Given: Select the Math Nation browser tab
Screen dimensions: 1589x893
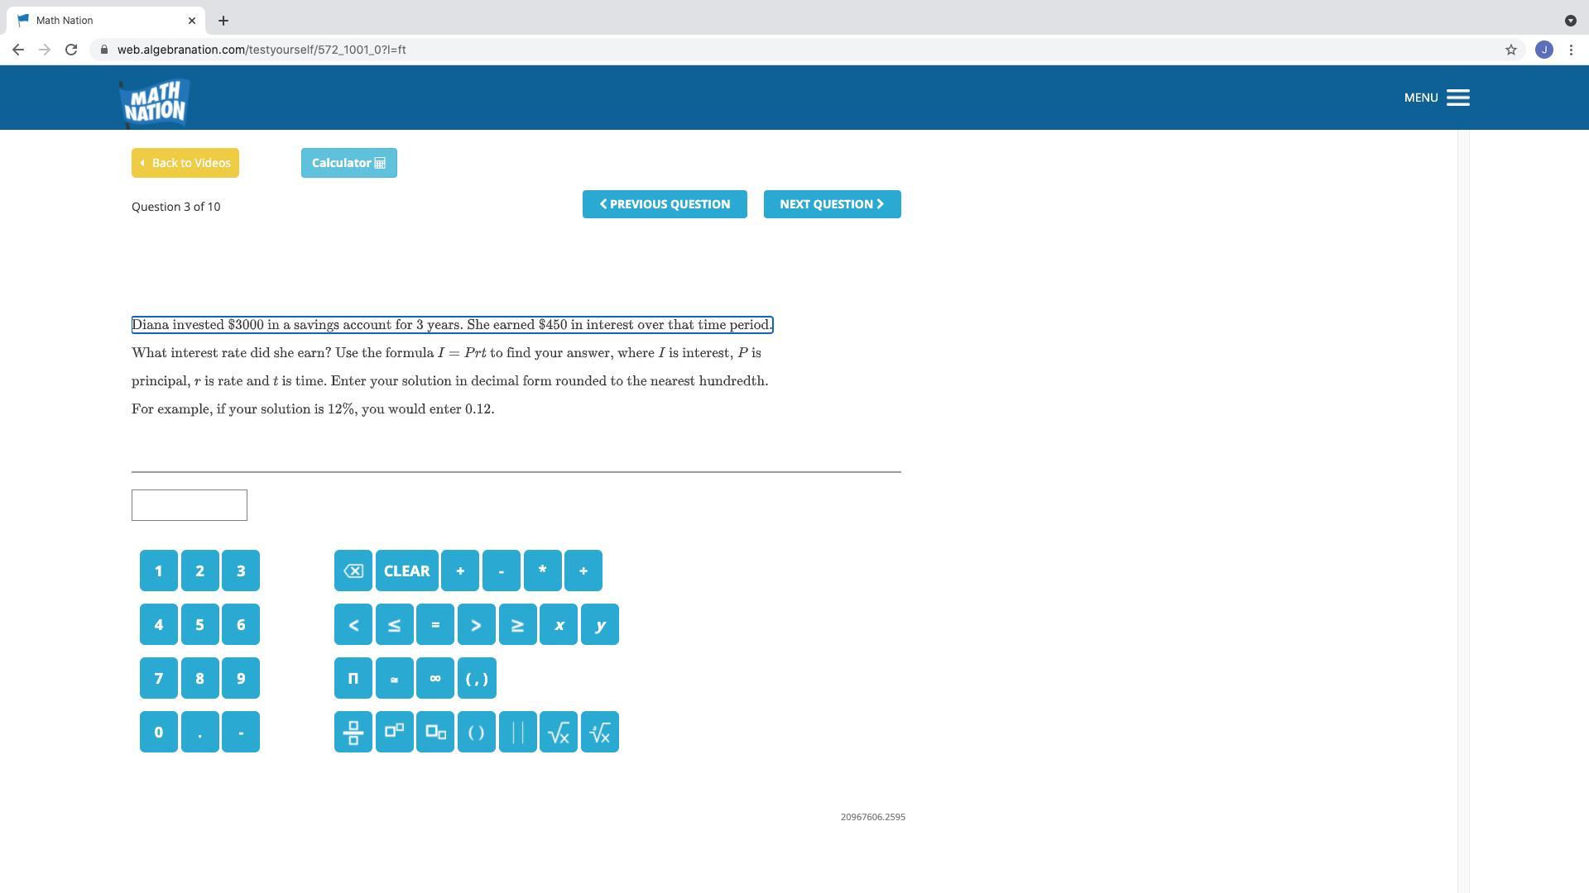Looking at the screenshot, I should point(99,20).
